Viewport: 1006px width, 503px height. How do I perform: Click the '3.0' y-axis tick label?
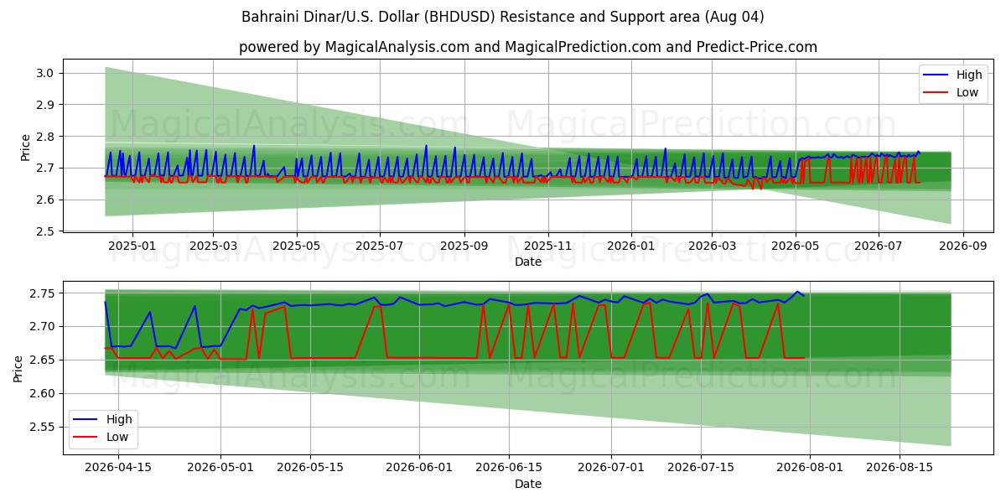[x=46, y=73]
